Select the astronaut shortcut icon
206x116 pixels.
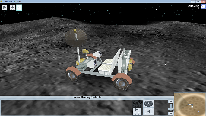[x=12, y=8]
